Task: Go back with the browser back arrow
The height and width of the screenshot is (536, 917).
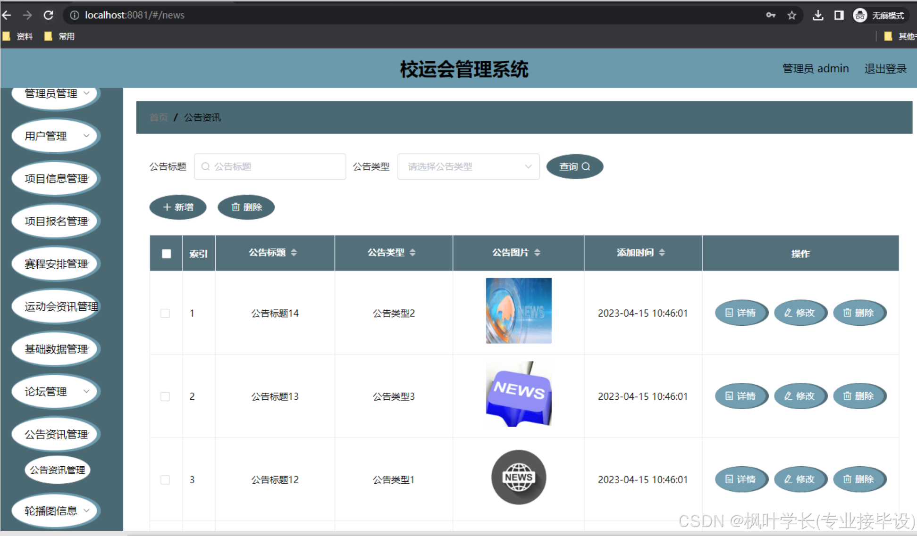Action: 7,15
